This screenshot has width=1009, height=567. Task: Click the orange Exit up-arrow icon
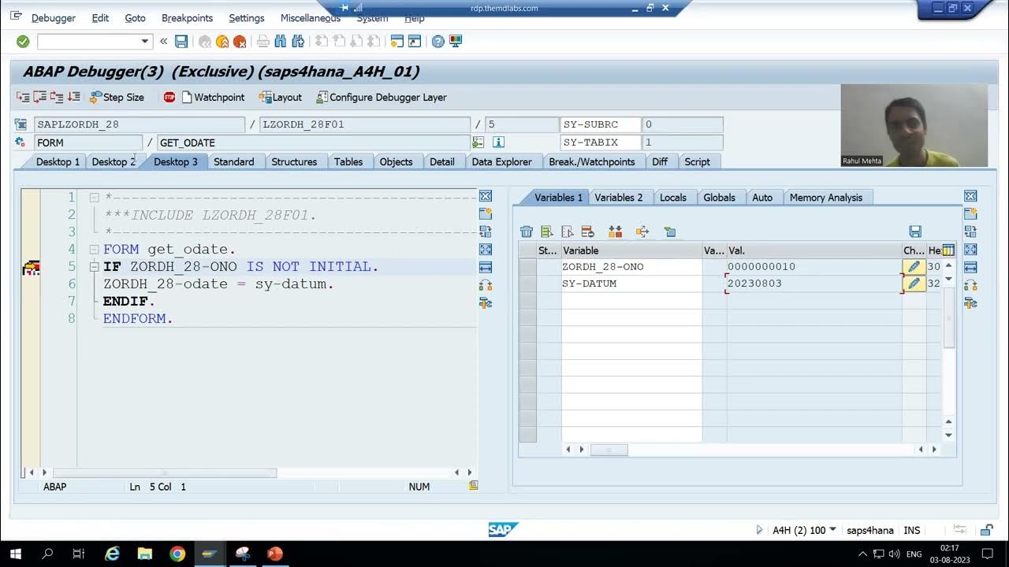click(x=222, y=42)
